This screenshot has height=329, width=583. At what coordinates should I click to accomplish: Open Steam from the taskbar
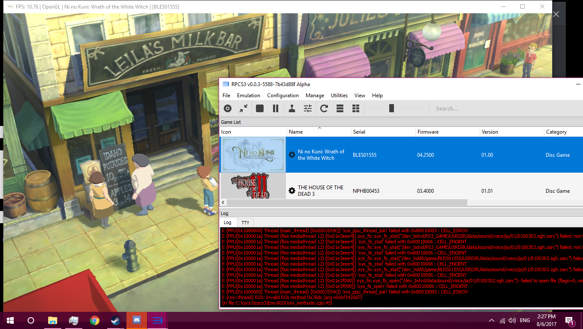pos(116,320)
